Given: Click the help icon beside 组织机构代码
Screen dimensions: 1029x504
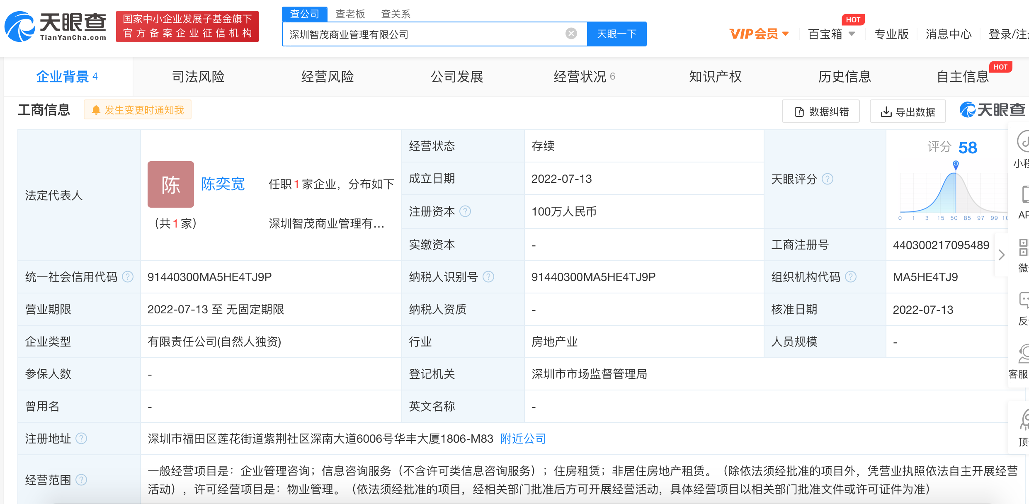Looking at the screenshot, I should coord(851,277).
